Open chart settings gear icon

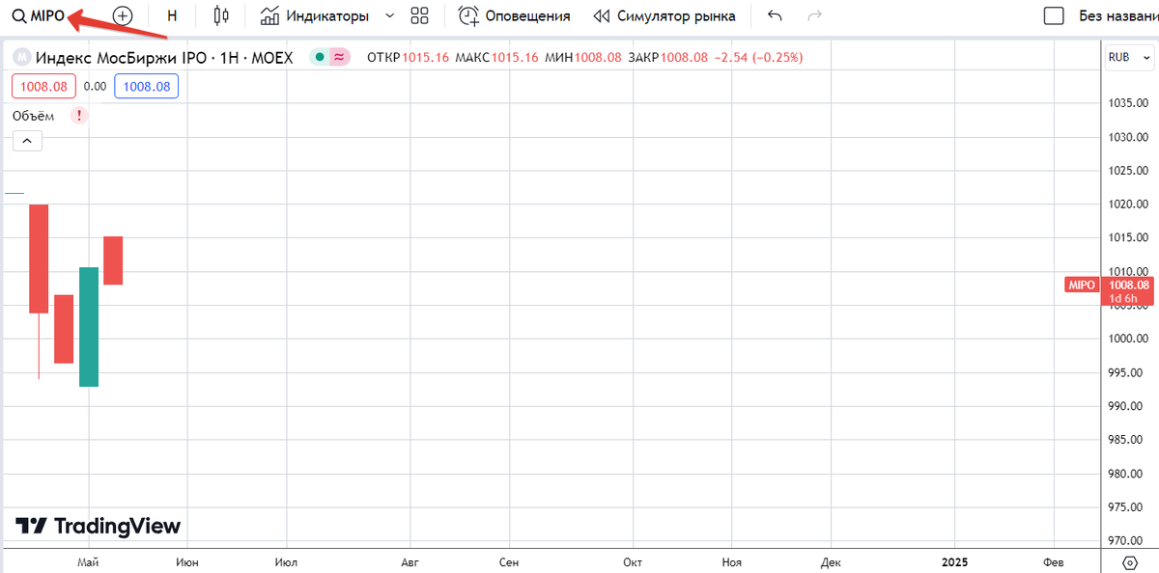click(1130, 562)
